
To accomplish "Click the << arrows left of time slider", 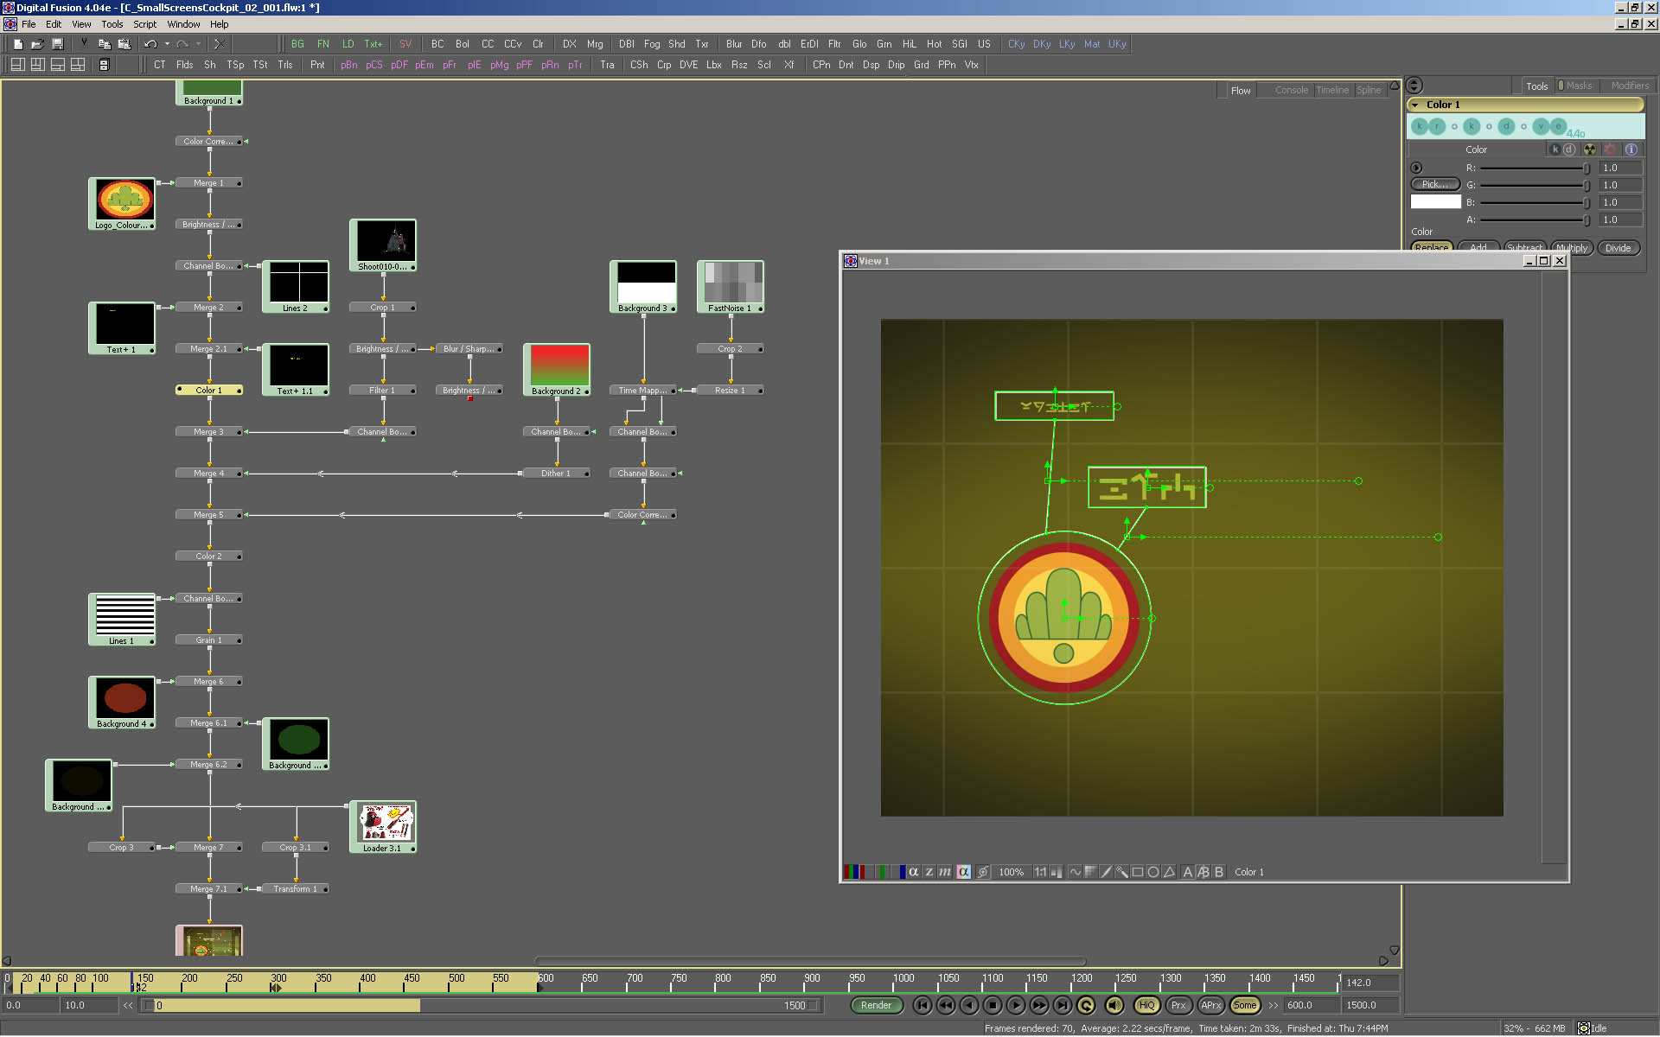I will pyautogui.click(x=128, y=1006).
